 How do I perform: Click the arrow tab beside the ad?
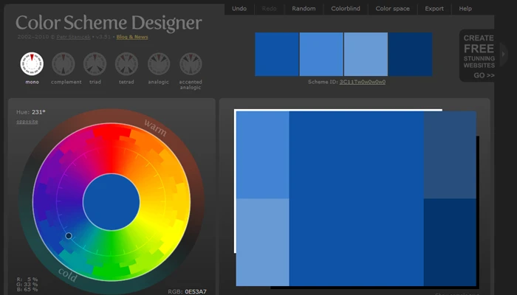click(x=504, y=55)
